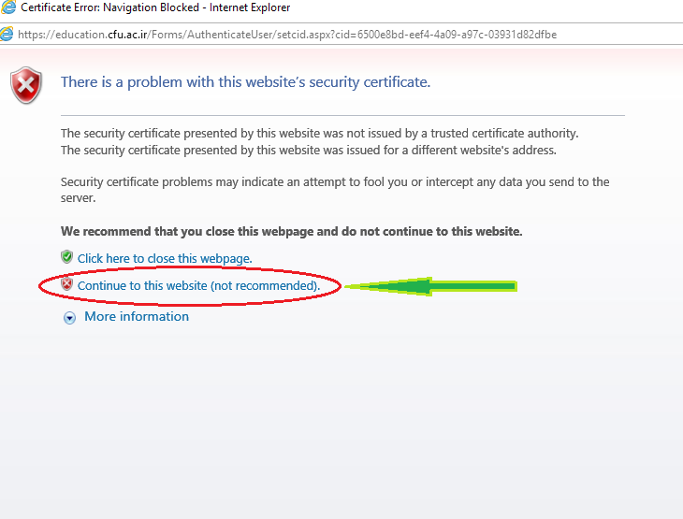Click the security certificate problem heading
This screenshot has width=683, height=519.
tap(245, 82)
